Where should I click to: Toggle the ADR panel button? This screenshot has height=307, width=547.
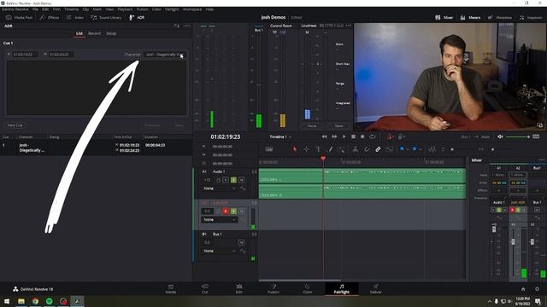pyautogui.click(x=137, y=17)
